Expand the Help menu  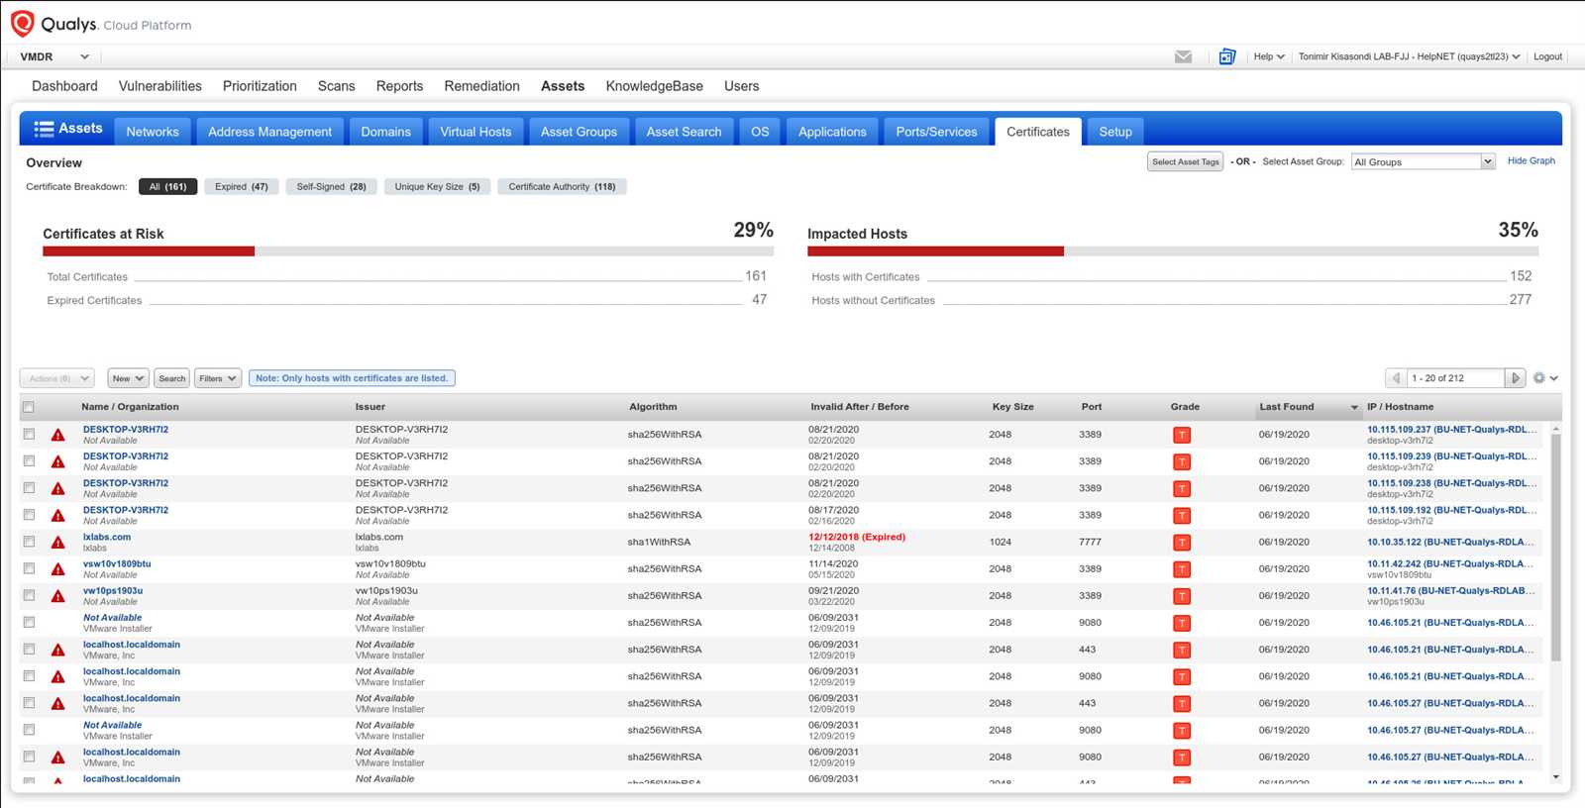[x=1268, y=56]
